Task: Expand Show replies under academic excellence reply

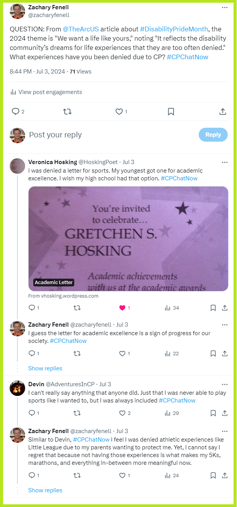Action: (x=45, y=368)
